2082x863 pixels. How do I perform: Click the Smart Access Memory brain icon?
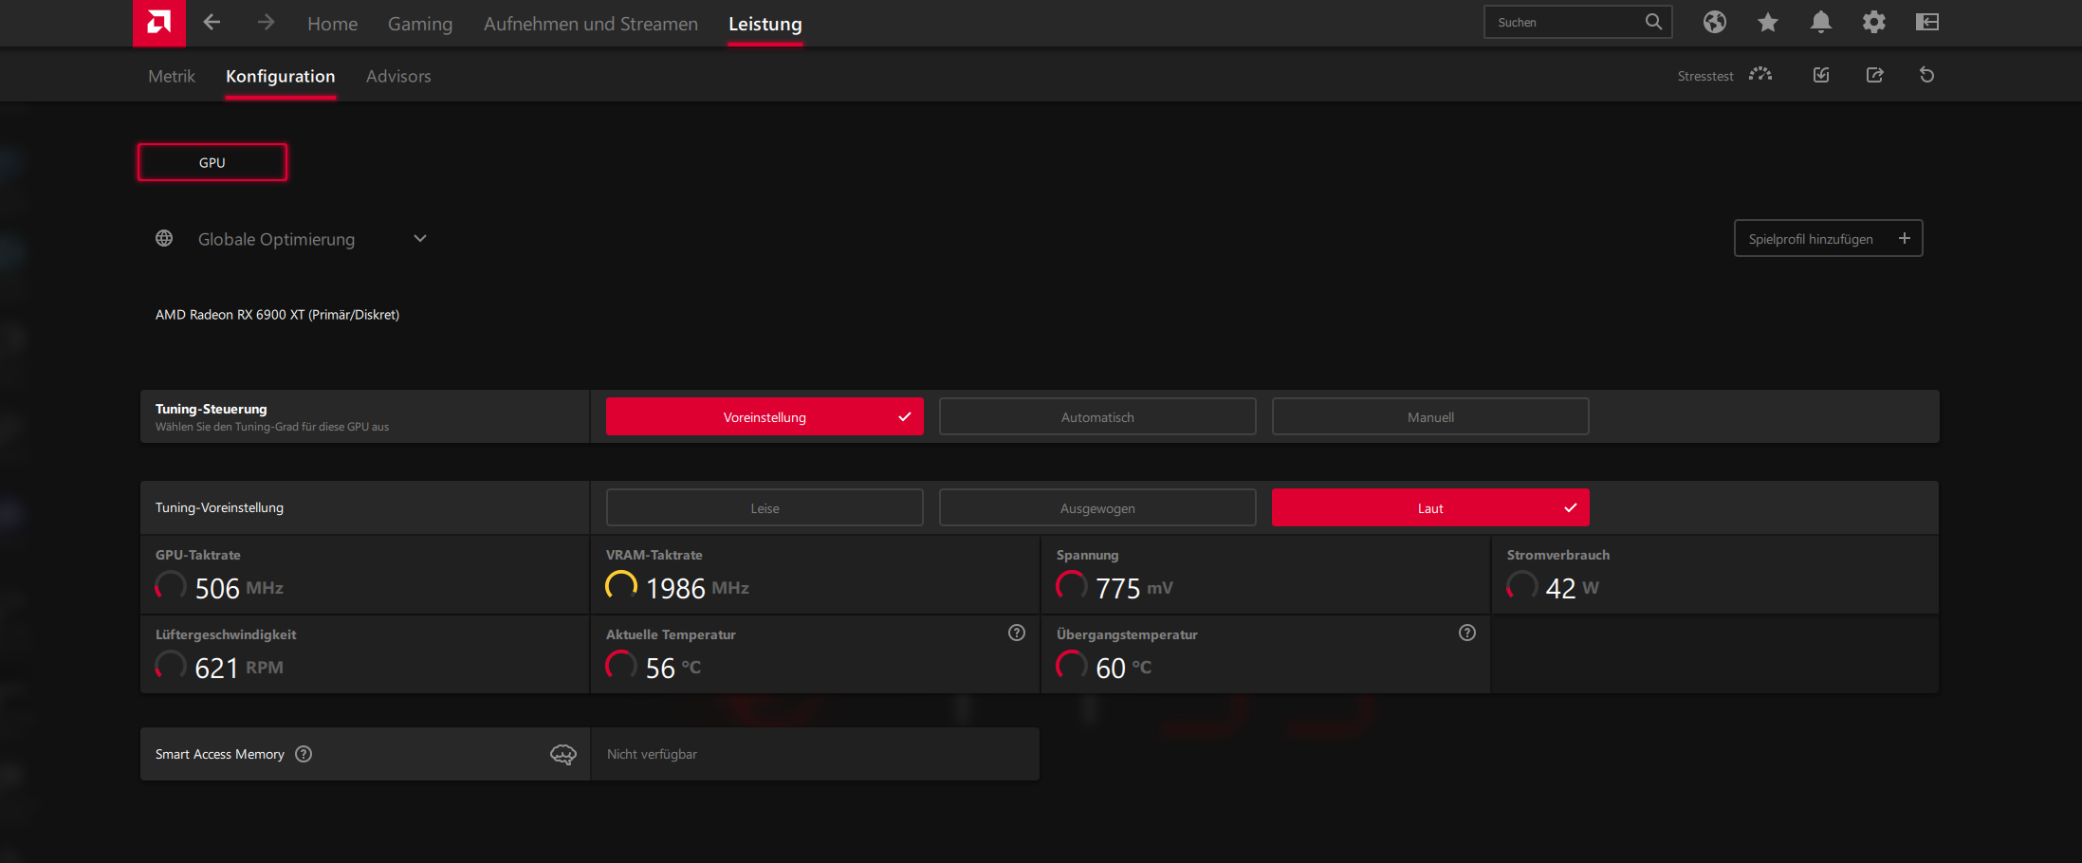tap(563, 754)
